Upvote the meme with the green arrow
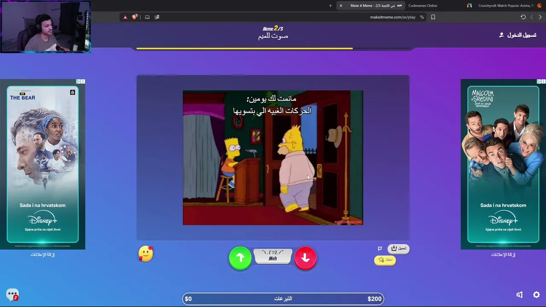 pyautogui.click(x=240, y=258)
